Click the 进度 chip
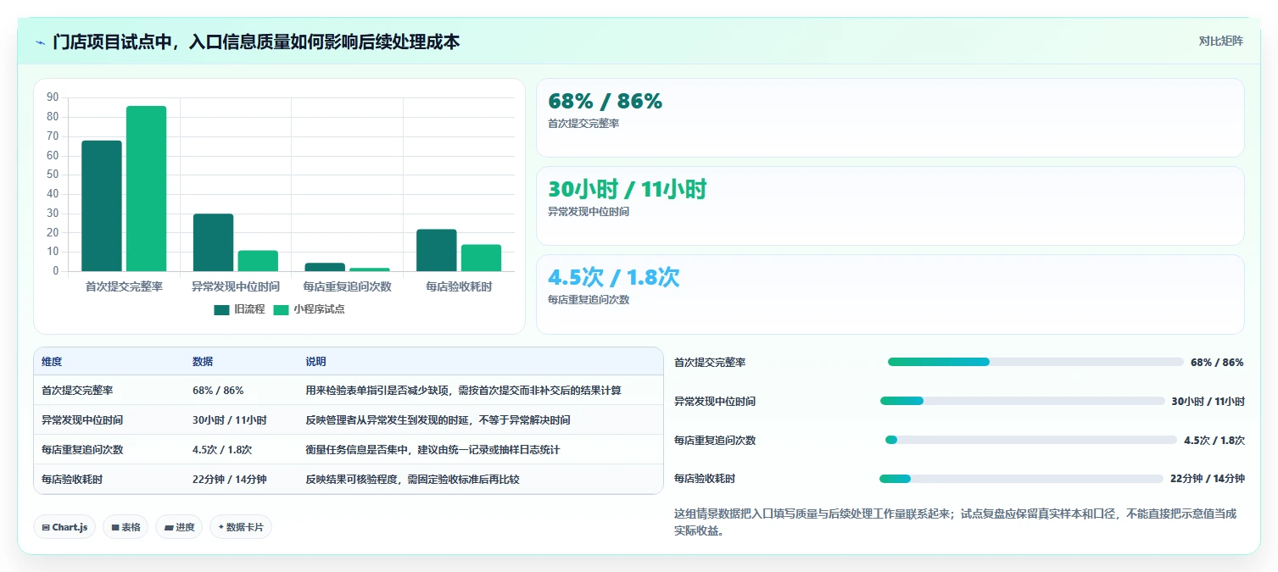Screen dimensions: 1278x572 click(179, 527)
